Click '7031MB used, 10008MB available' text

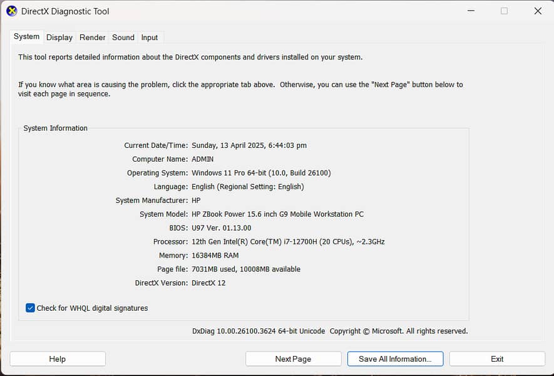[x=246, y=269]
